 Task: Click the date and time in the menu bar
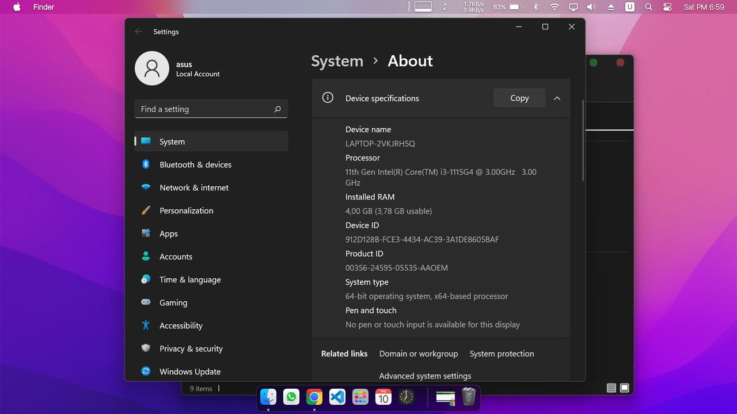704,7
